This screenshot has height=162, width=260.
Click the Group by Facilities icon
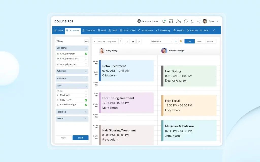coord(58,59)
